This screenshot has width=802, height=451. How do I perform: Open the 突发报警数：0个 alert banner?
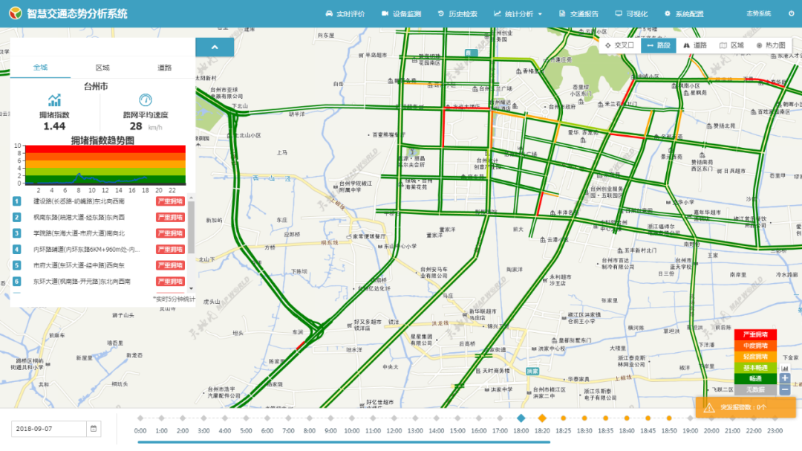(746, 407)
